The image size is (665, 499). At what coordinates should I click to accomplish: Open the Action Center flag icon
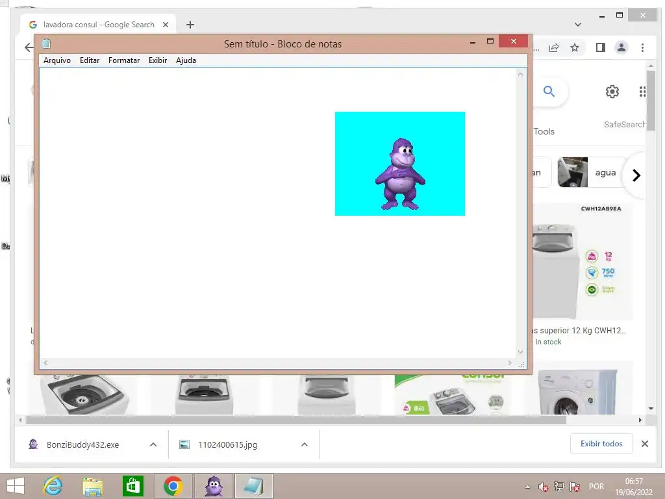[x=575, y=487]
